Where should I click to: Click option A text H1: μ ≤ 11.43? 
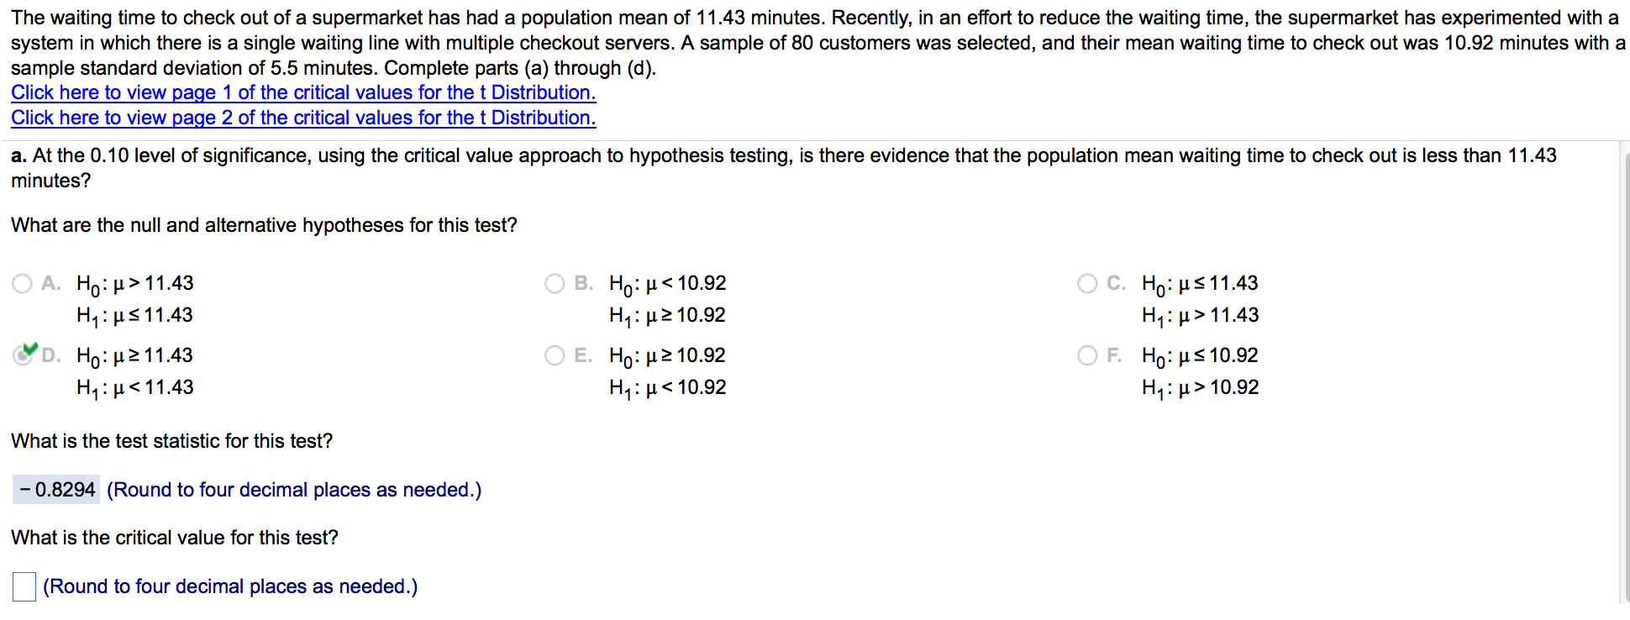135,316
